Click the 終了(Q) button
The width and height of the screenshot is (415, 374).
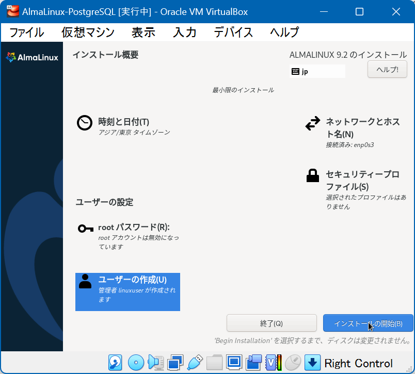[272, 323]
